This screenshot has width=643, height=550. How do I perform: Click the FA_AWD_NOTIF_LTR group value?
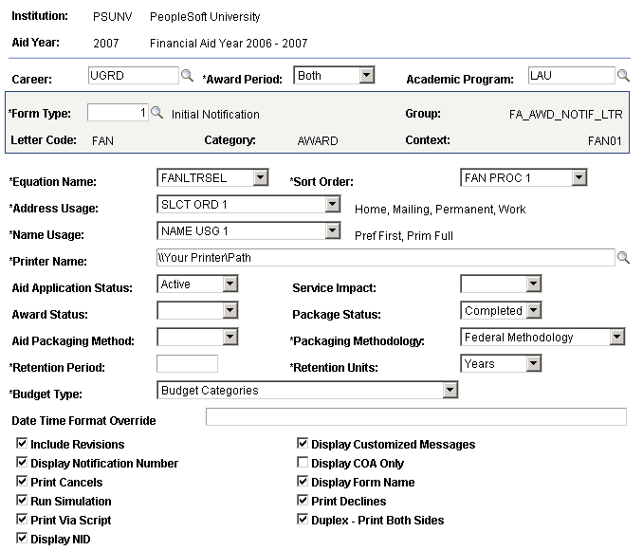565,115
